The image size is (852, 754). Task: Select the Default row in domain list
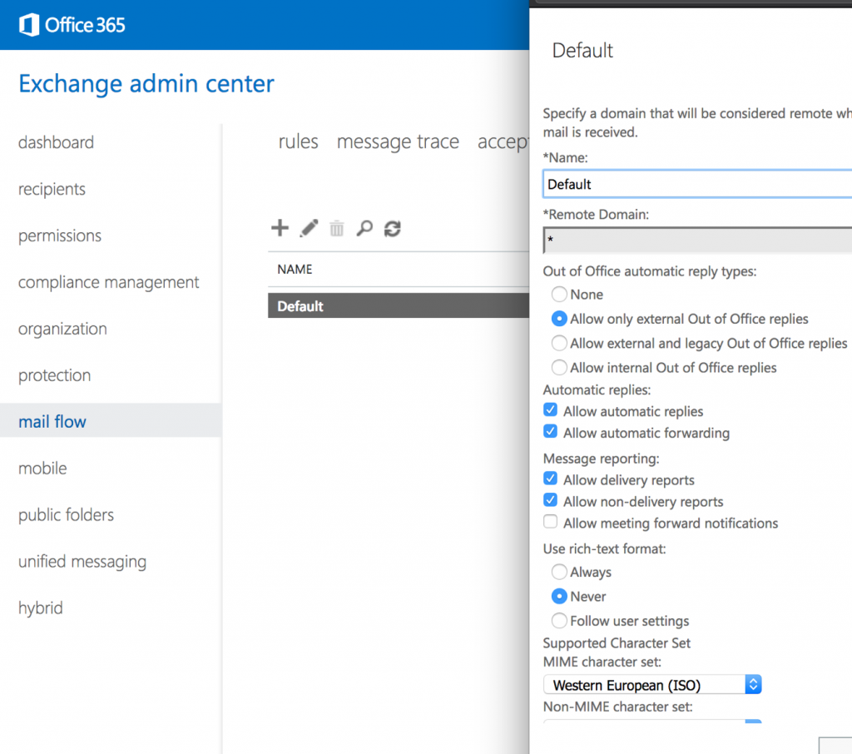click(399, 305)
